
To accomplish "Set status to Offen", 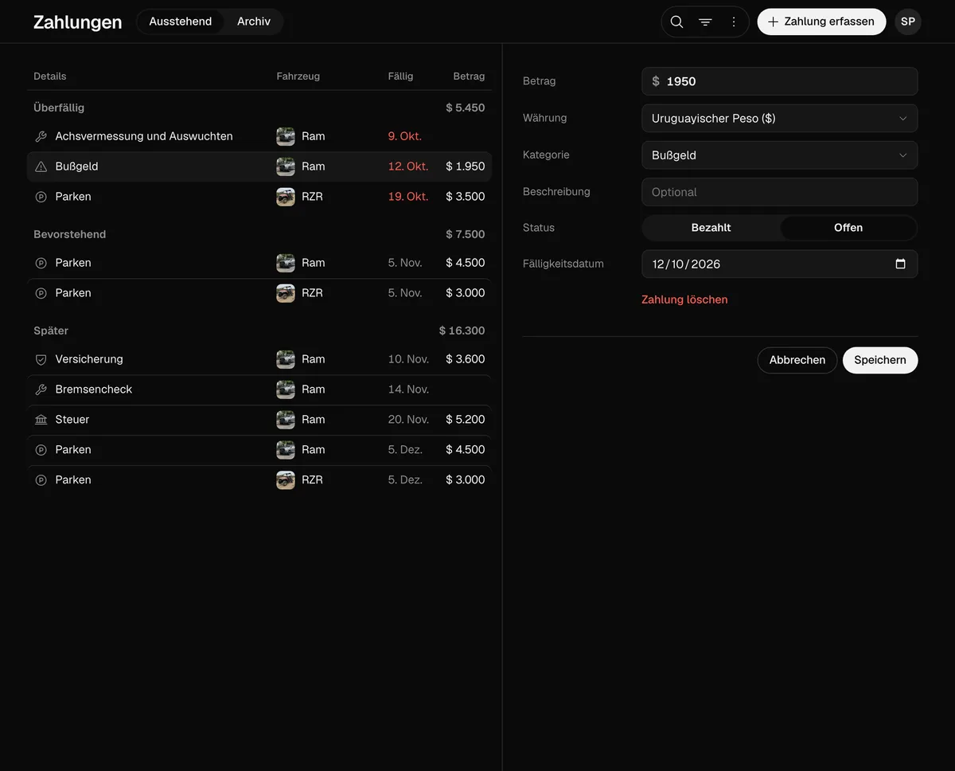I will click(848, 228).
